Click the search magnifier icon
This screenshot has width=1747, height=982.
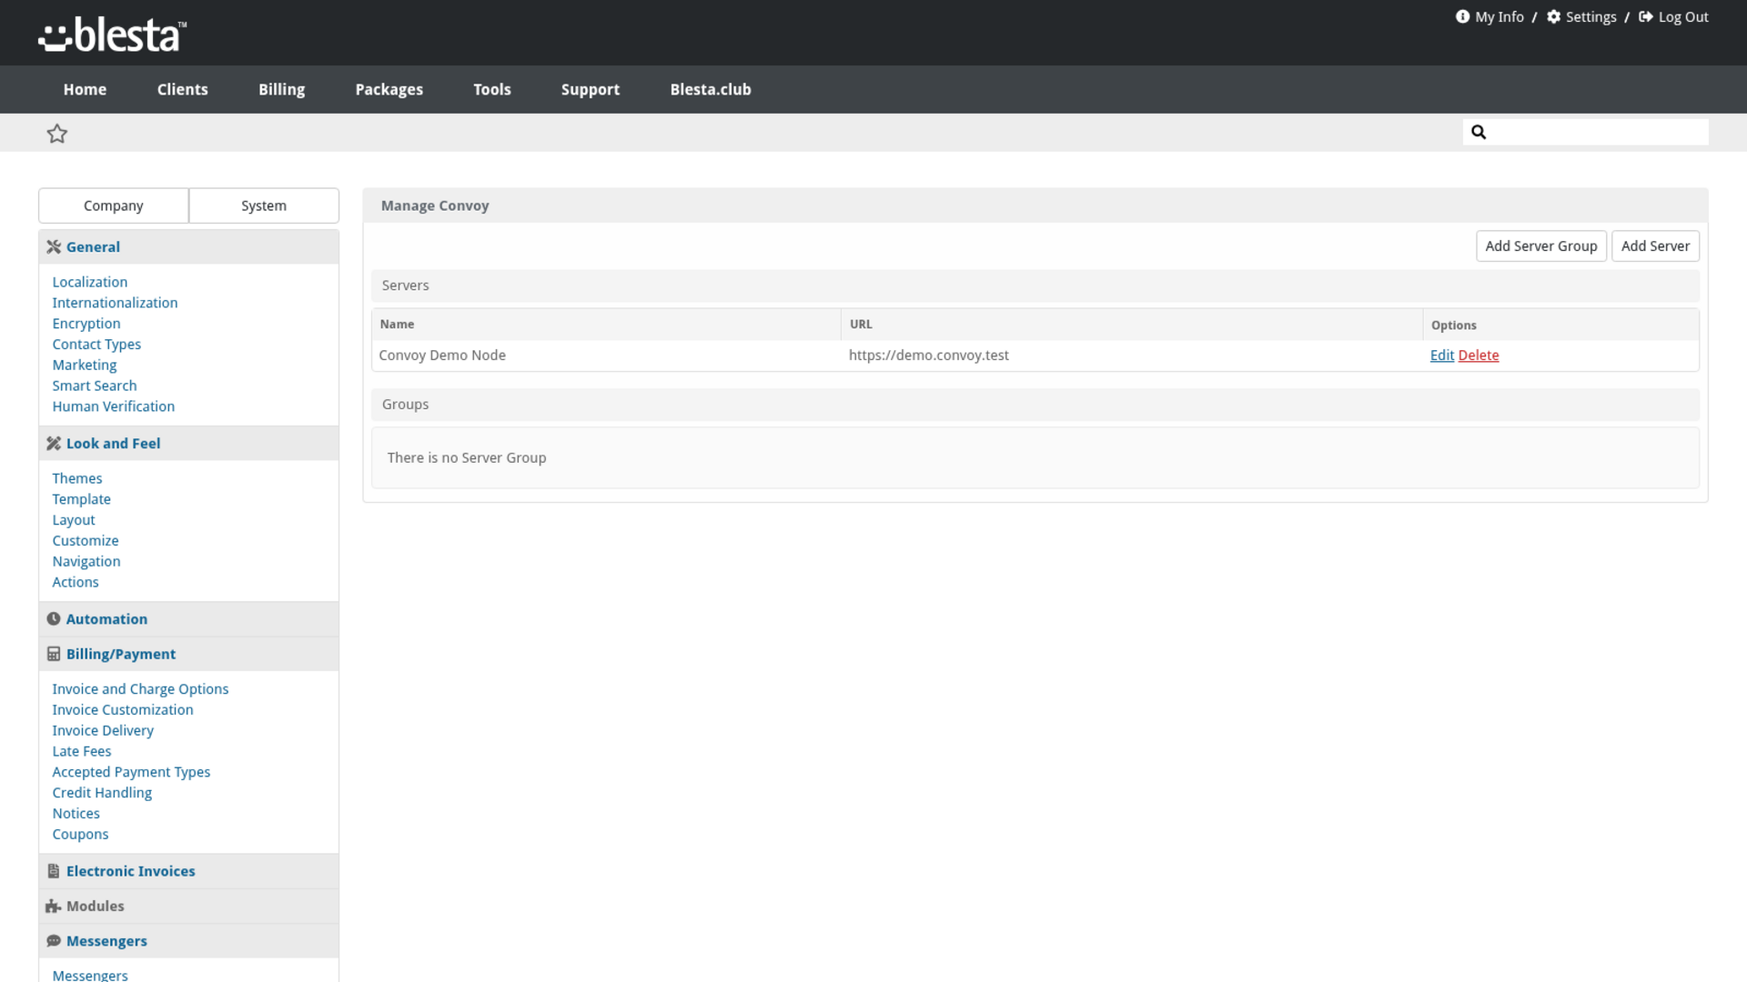[x=1479, y=132]
